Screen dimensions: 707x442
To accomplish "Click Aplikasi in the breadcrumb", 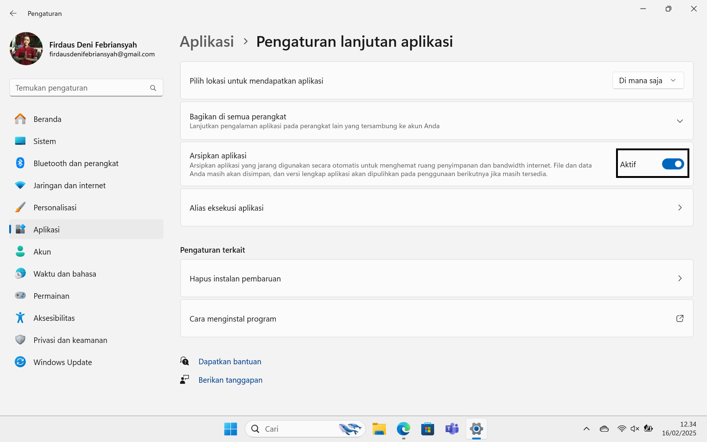I will pyautogui.click(x=207, y=42).
